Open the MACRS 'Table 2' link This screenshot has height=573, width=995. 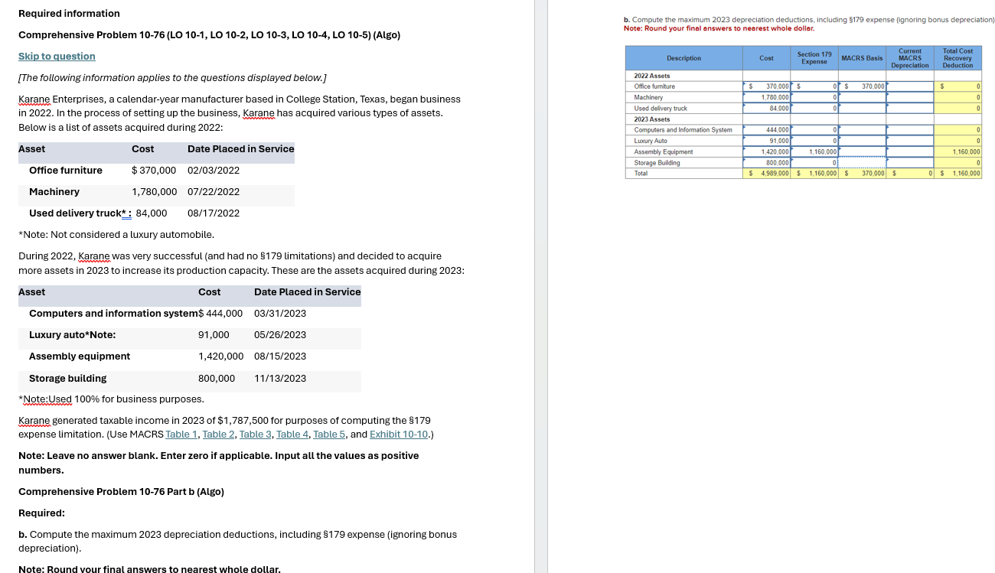coord(219,435)
